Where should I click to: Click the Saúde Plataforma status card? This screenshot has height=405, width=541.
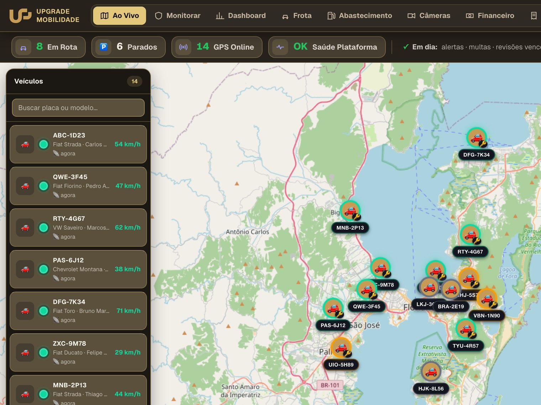pyautogui.click(x=327, y=47)
